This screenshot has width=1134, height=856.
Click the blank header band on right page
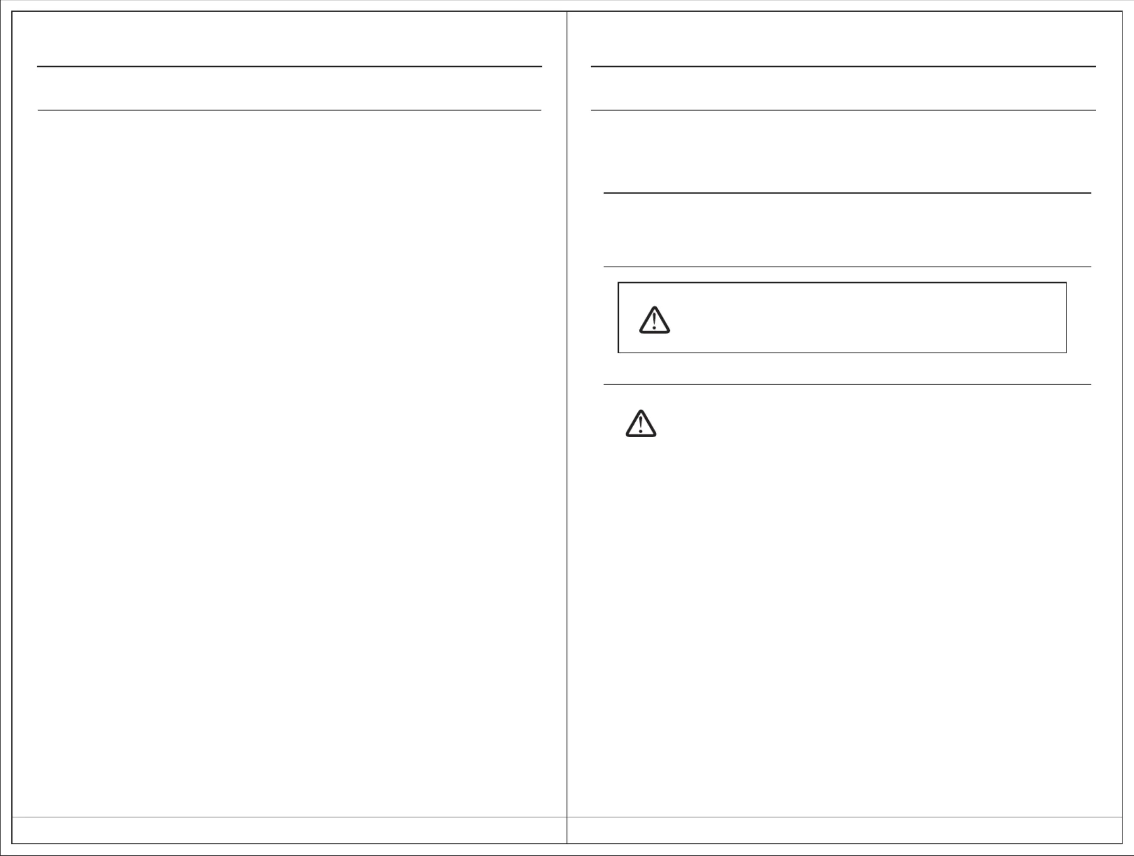(x=843, y=89)
